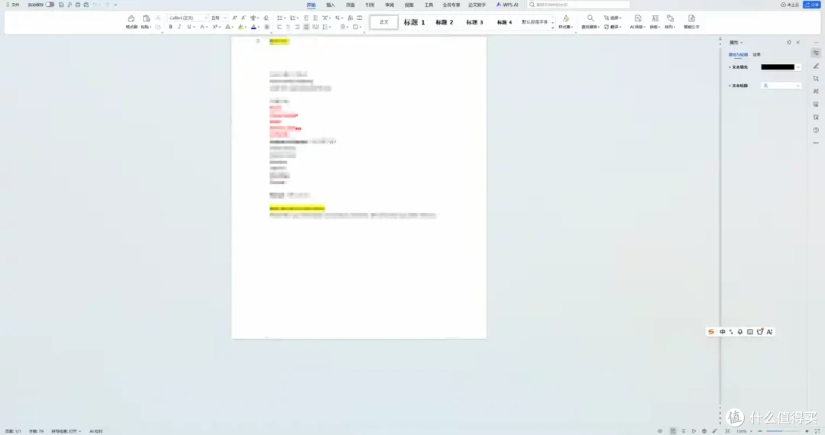Click the text highlight color icon

click(x=241, y=27)
